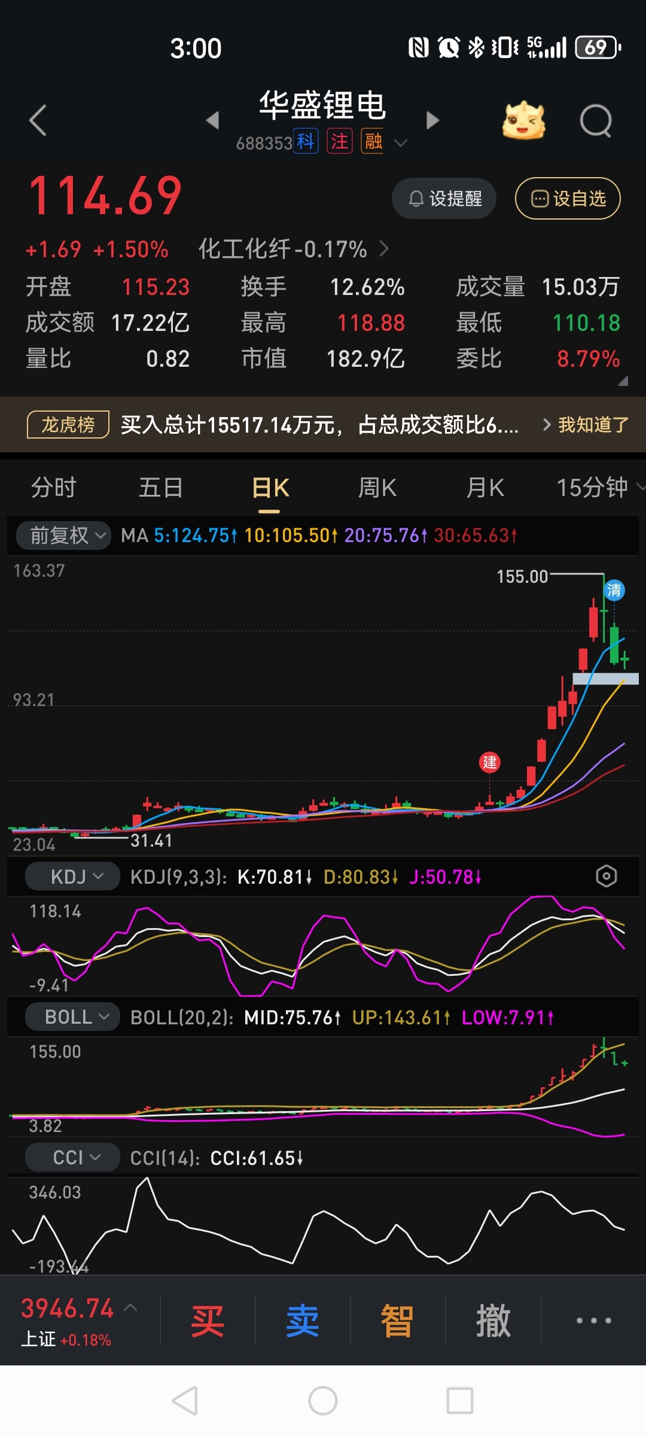The height and width of the screenshot is (1436, 646).
Task: Open the 15分钟 period dropdown
Action: tap(600, 488)
